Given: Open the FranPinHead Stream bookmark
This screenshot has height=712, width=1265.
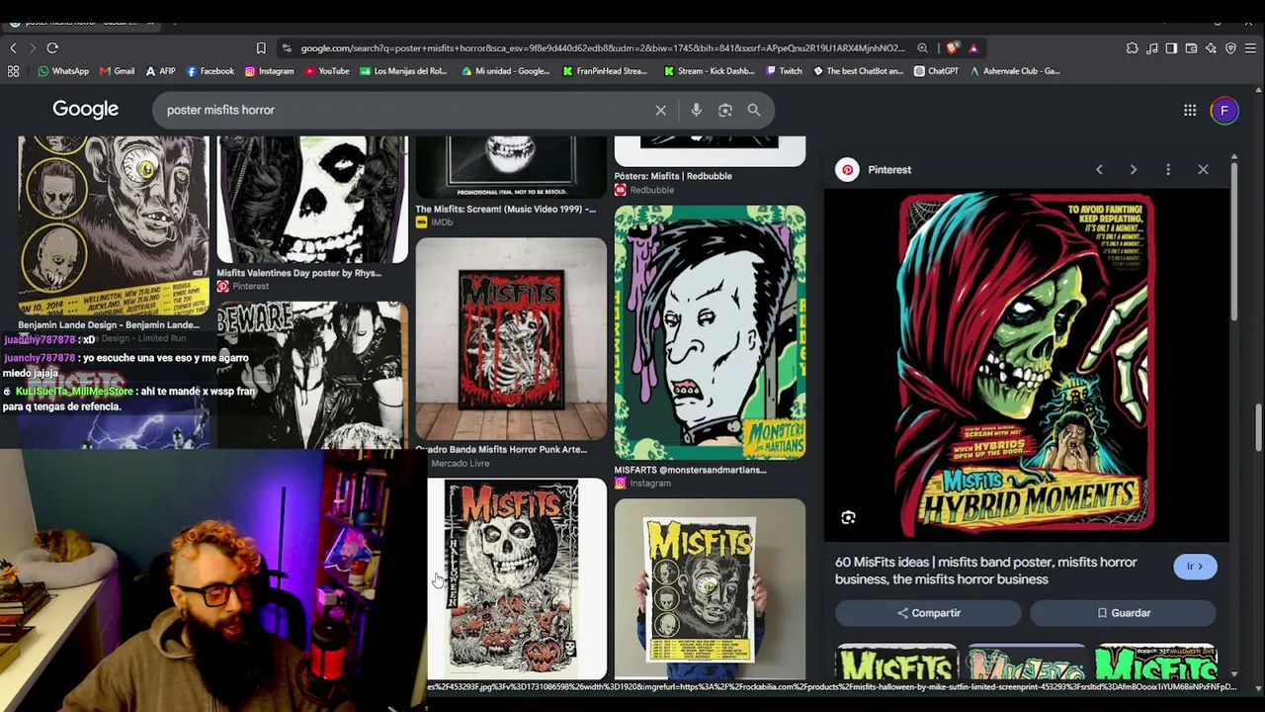Looking at the screenshot, I should (x=605, y=71).
